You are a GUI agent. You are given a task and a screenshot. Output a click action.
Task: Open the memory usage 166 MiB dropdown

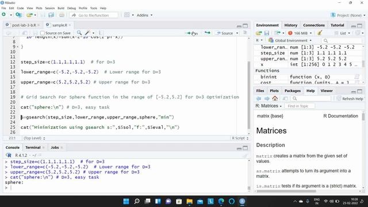(300, 33)
